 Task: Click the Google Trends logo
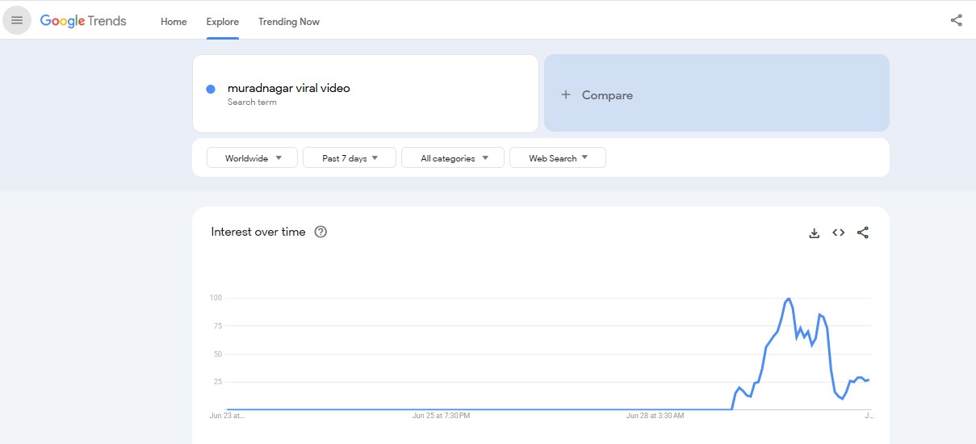83,21
